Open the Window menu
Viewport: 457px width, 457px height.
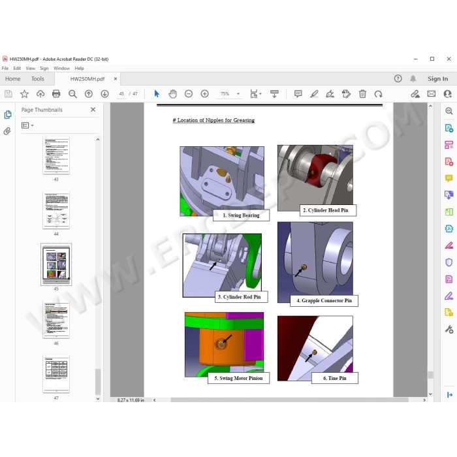point(61,68)
